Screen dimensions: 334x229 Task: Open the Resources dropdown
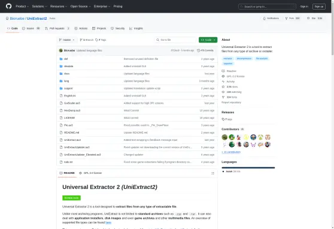pyautogui.click(x=59, y=7)
